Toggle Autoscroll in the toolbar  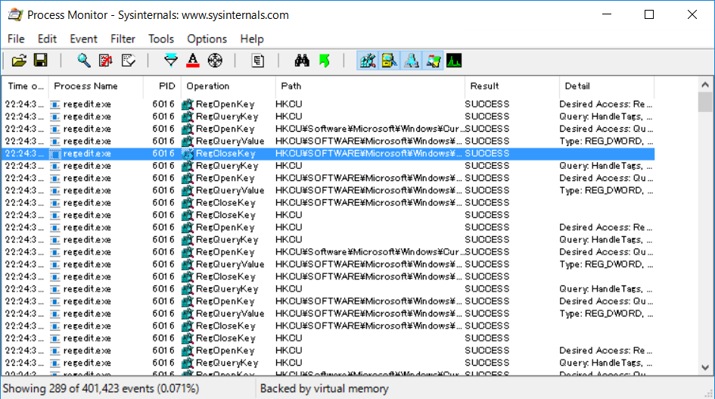pos(106,61)
